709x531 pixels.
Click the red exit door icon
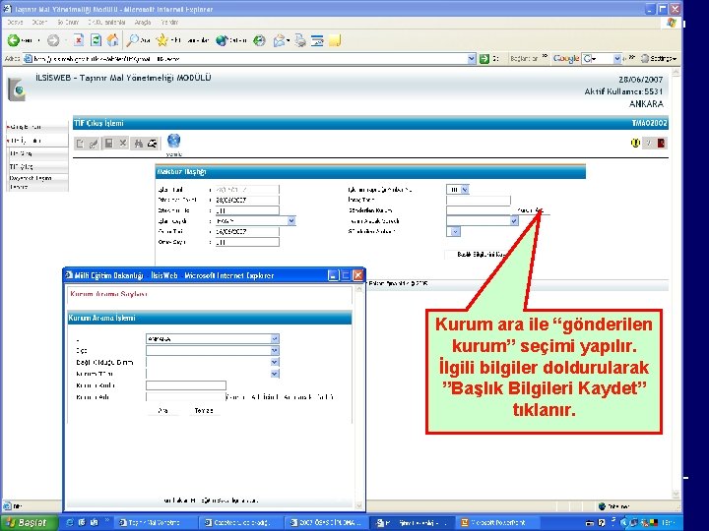coord(661,144)
